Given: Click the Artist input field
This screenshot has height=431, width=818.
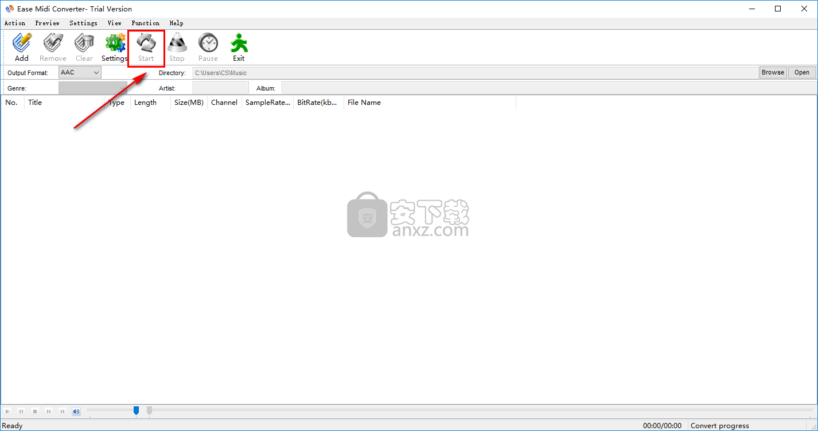Looking at the screenshot, I should pos(221,88).
